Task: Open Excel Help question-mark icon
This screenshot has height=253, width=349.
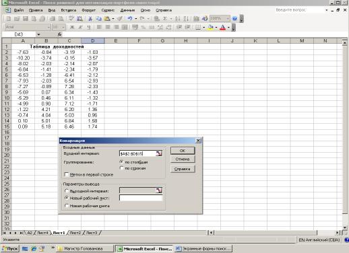Action: (x=234, y=19)
